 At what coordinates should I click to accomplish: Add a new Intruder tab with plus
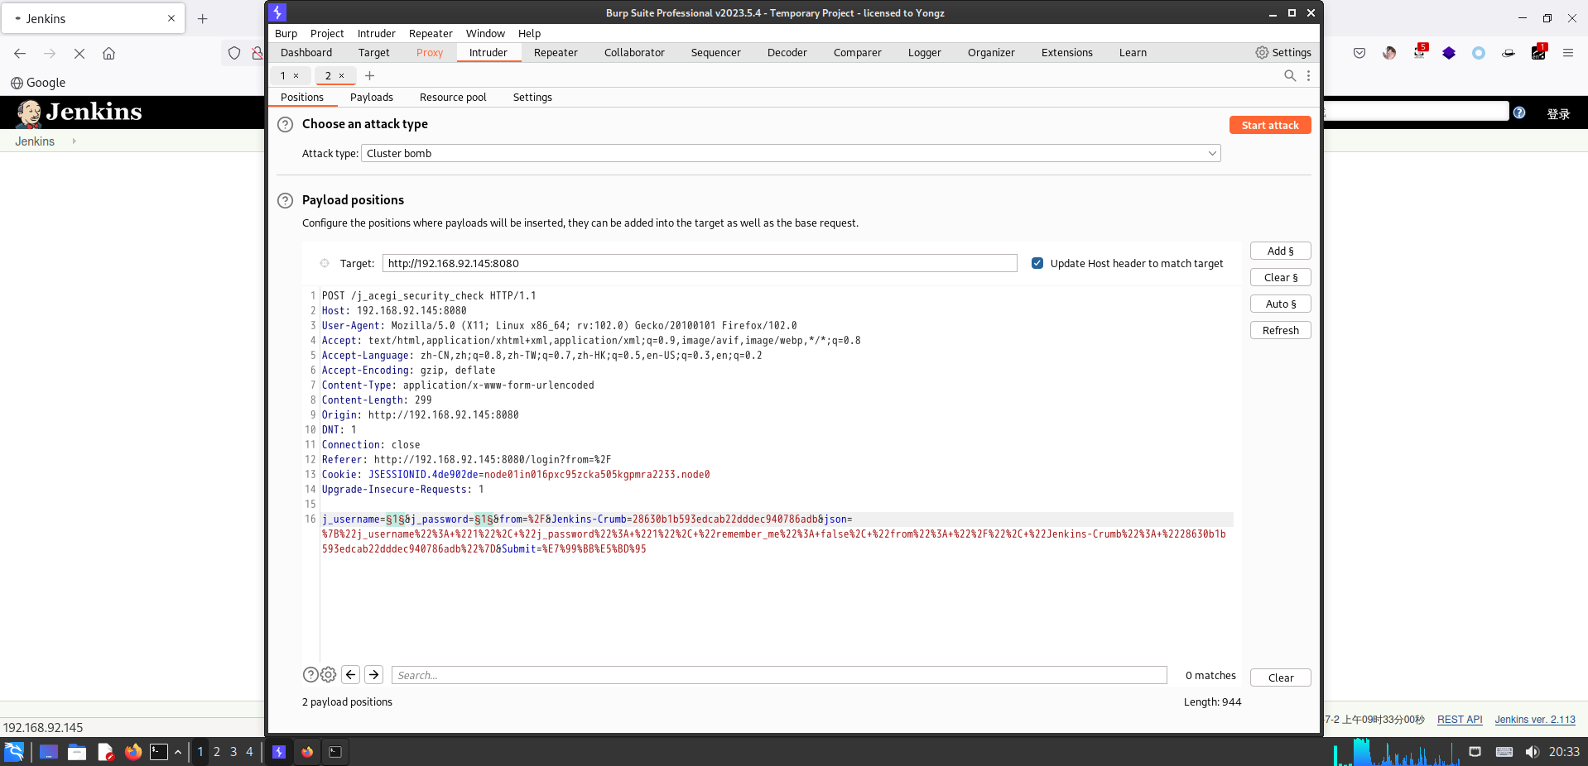pyautogui.click(x=370, y=75)
